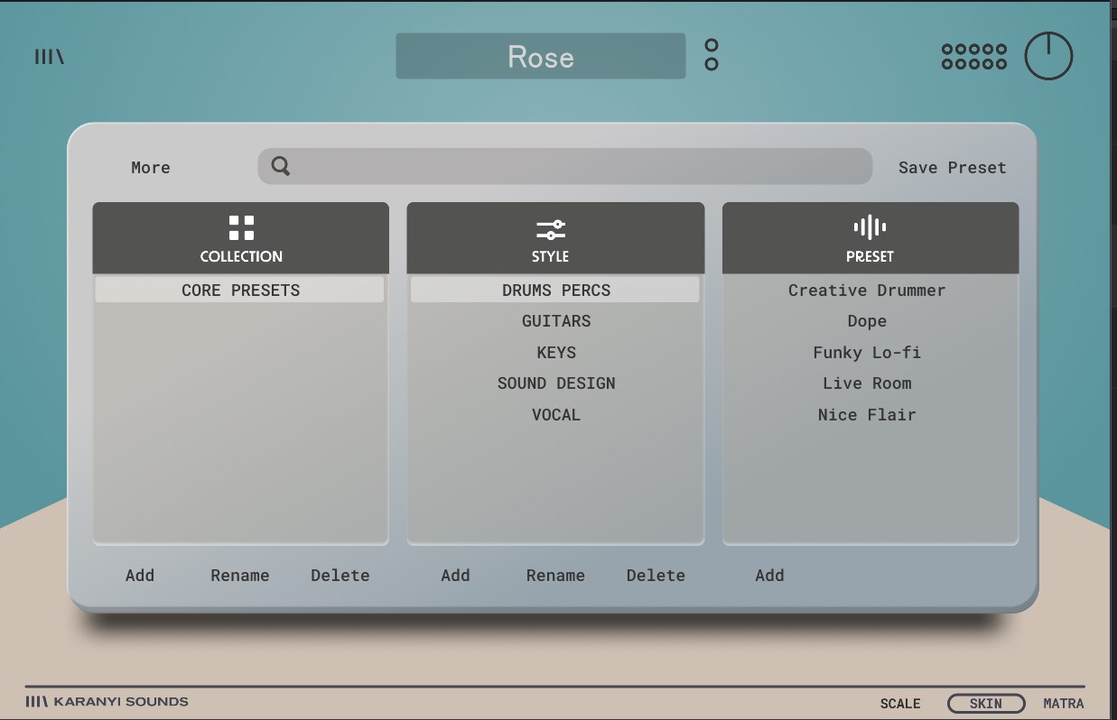
Task: Load the Funky Lo-fi preset
Action: coord(867,353)
